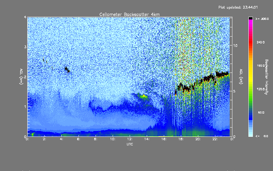Click the black top of the colorbar
The image size is (273, 171).
[250, 18]
